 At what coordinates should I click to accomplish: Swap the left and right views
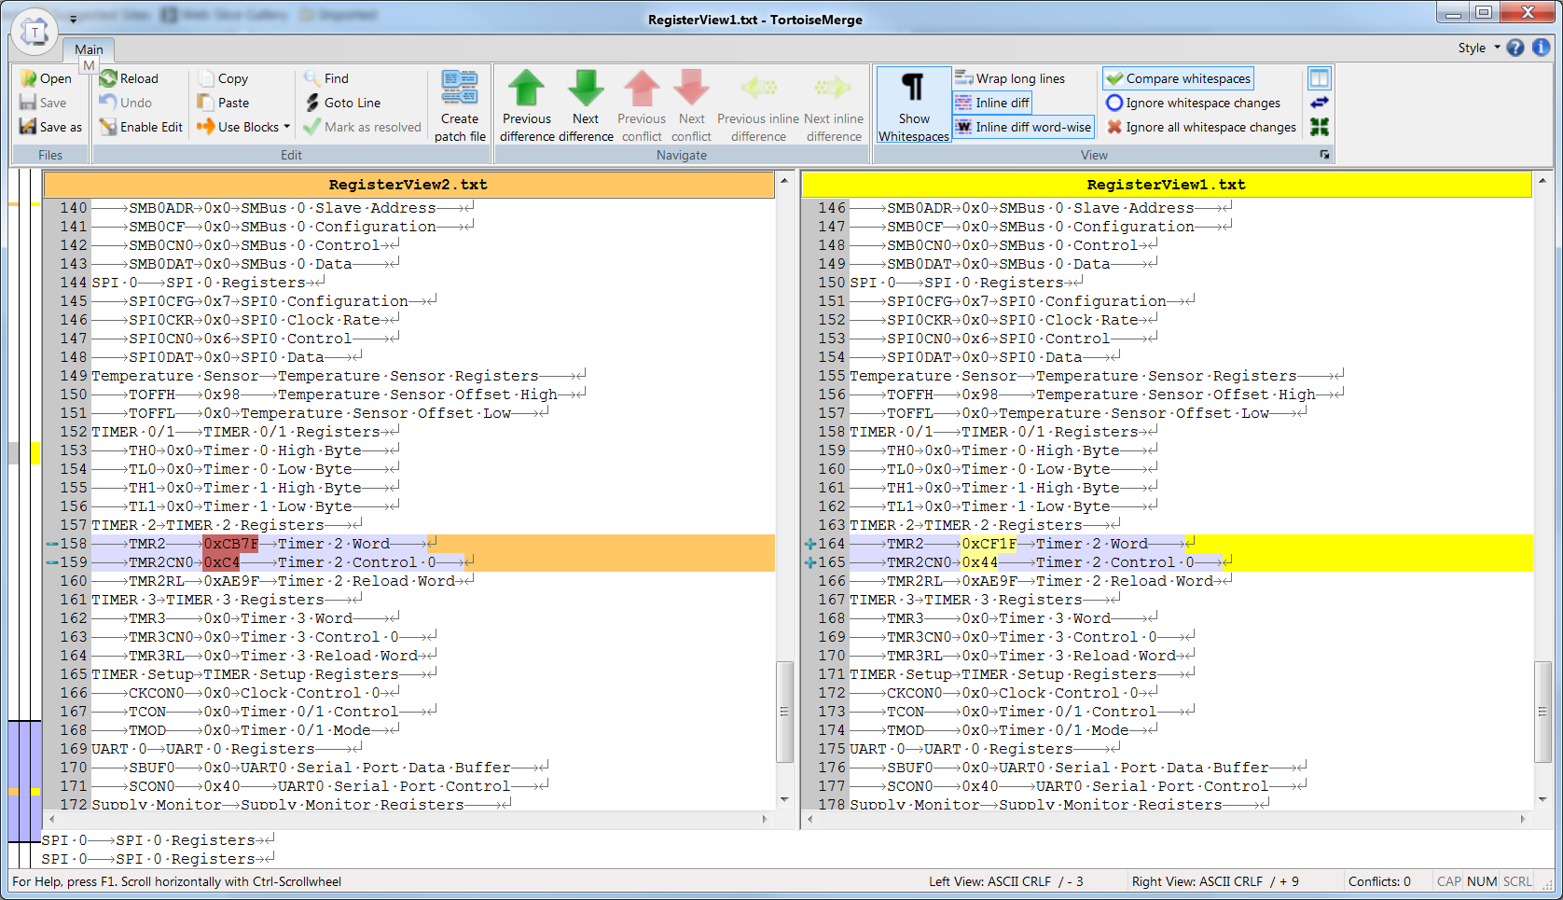1319,103
